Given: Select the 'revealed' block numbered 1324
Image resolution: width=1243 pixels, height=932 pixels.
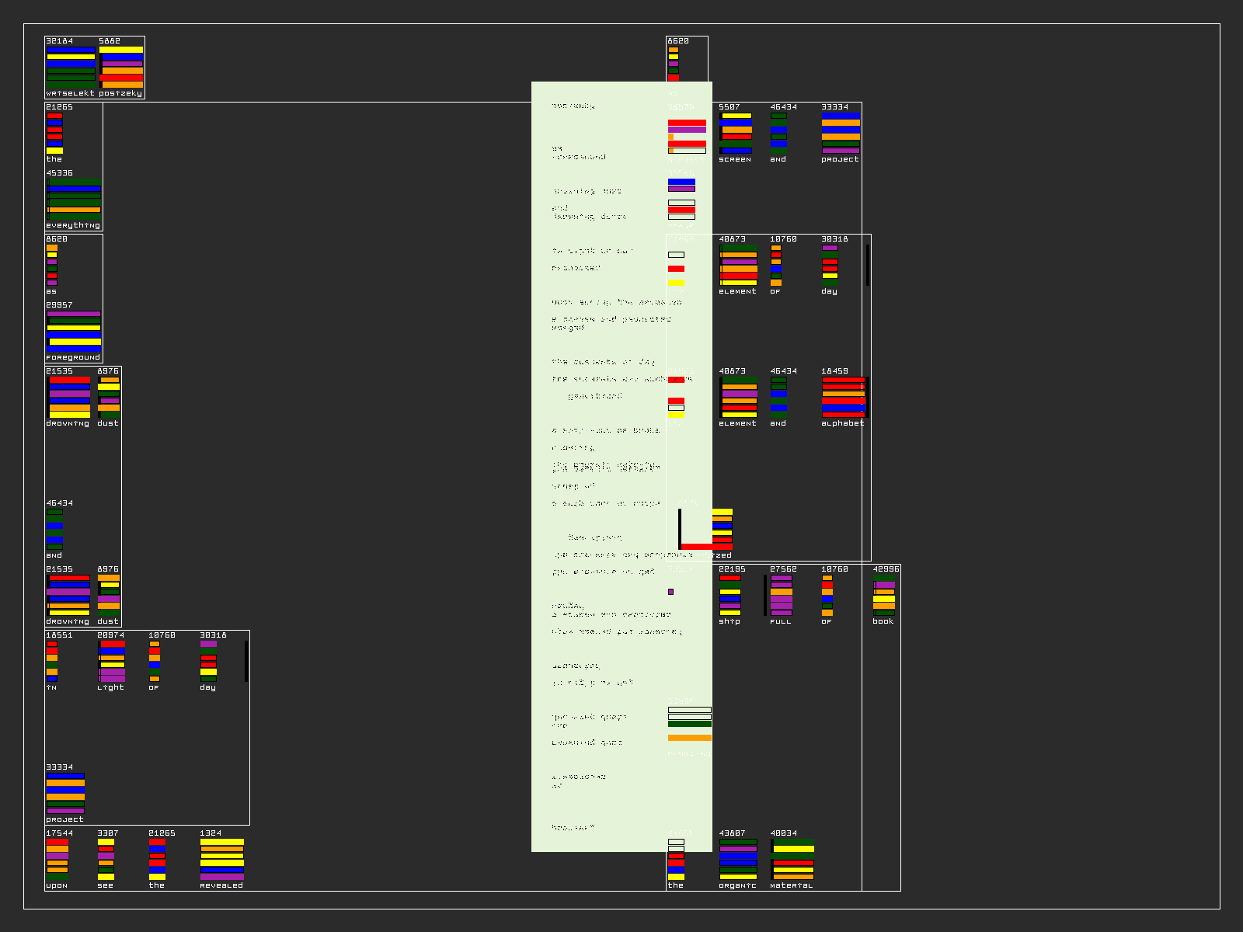Looking at the screenshot, I should pos(222,859).
